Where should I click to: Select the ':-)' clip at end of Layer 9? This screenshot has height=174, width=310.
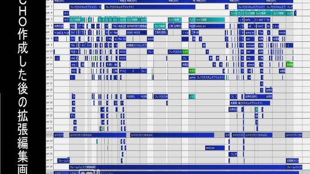coord(289,46)
